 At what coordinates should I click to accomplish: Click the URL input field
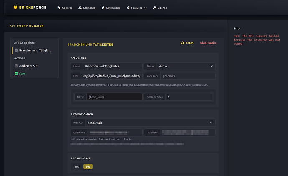click(111, 76)
